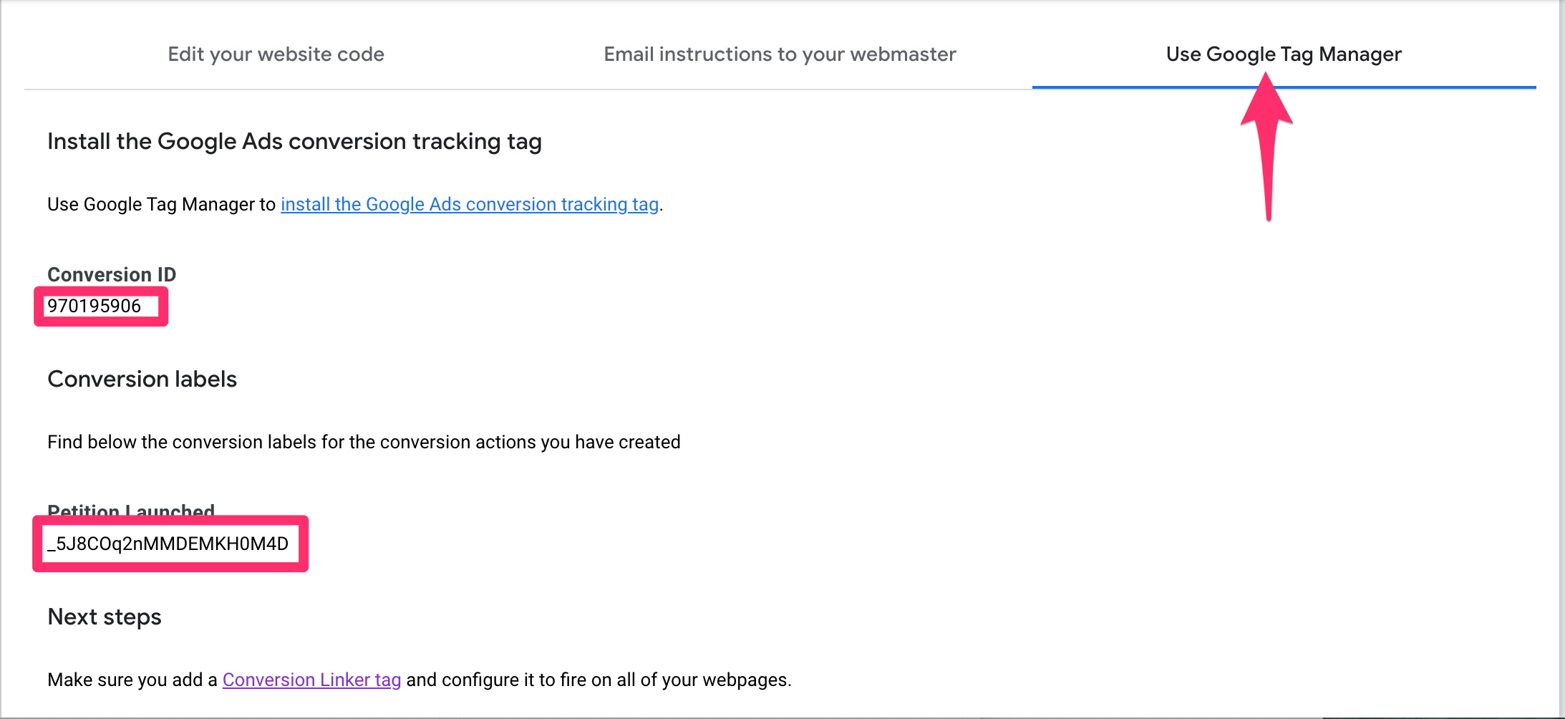Screen dimensions: 1565x719
Task: Click the Install the Google Ads conversion tracking tag heading
Action: pyautogui.click(x=294, y=142)
